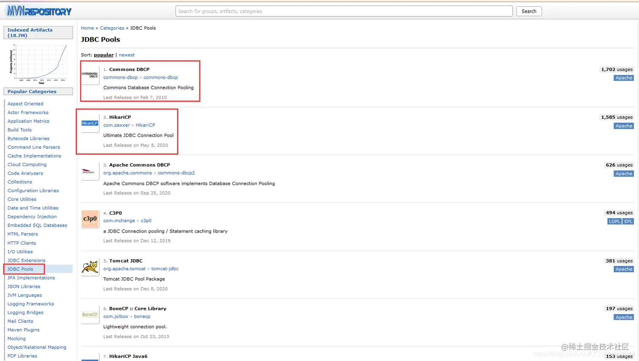
Task: Open the commons-dbcp group link under Commons DBCP
Action: (120, 77)
